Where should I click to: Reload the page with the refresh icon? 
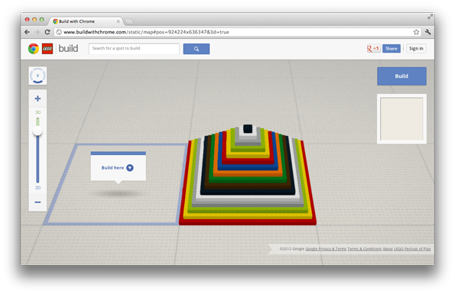(x=47, y=32)
